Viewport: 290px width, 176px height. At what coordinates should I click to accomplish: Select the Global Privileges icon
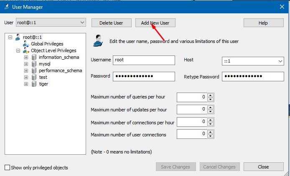tap(26, 44)
